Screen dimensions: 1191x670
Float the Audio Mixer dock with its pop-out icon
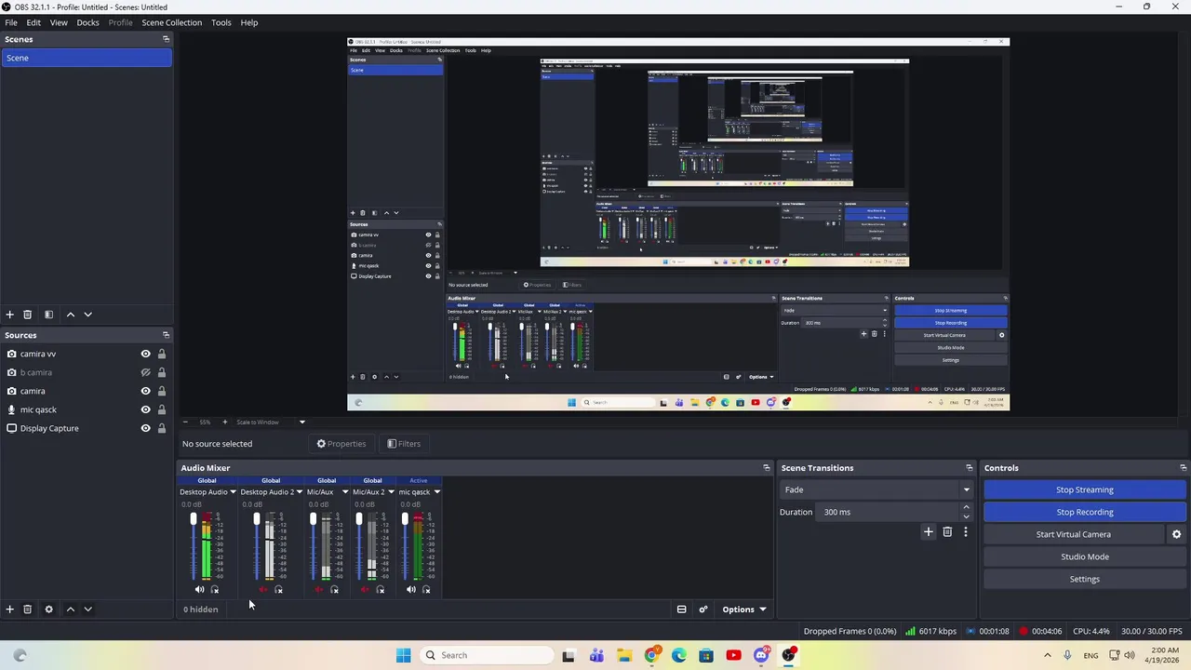click(767, 468)
